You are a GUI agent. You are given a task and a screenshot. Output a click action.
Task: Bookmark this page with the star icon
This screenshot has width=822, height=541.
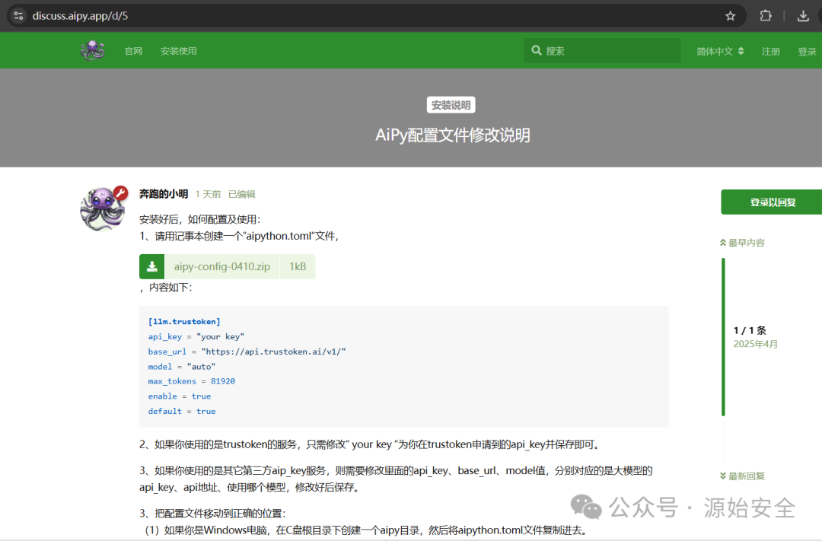(730, 16)
